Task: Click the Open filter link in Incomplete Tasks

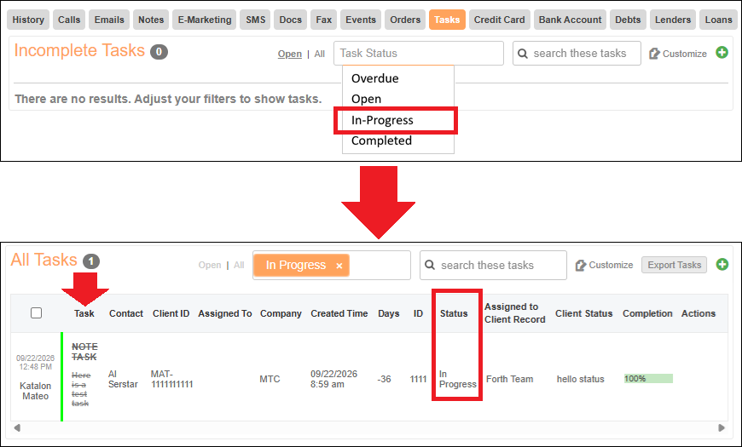Action: 290,54
